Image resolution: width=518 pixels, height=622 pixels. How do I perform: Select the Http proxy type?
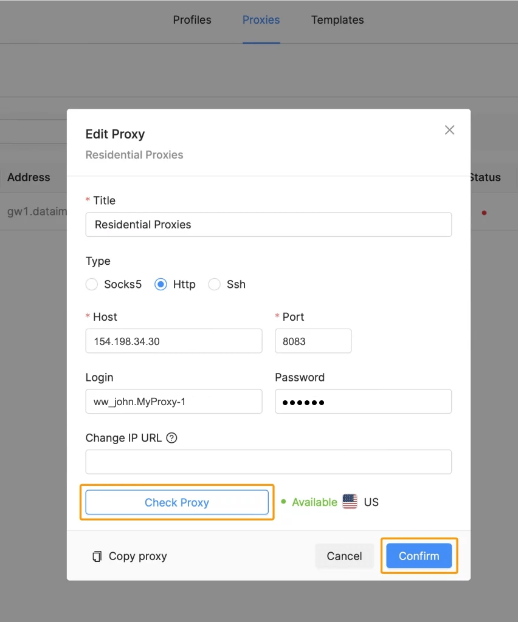point(161,284)
